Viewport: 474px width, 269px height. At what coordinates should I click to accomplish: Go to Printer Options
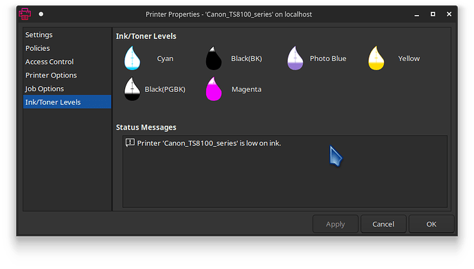pos(67,75)
